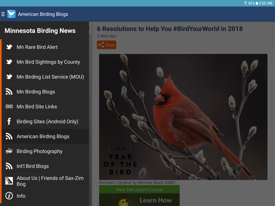
Task: Tap the Minnesota Birding News header
Action: (x=40, y=31)
